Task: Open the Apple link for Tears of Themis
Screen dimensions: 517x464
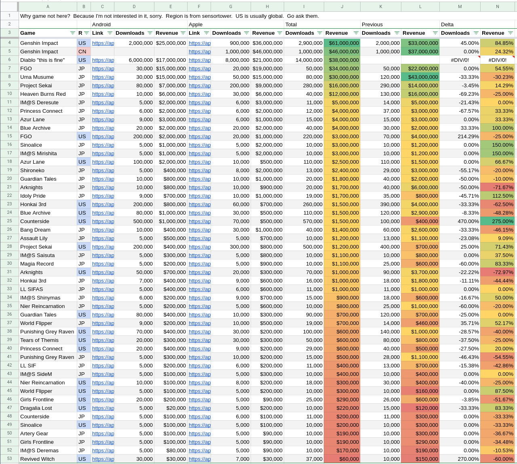Action: pyautogui.click(x=200, y=340)
